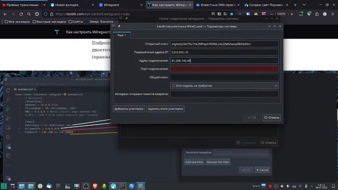The height and width of the screenshot is (190, 338).
Task: Click 'Отмена' in the WireGuard peer dialog
Action: 271,118
